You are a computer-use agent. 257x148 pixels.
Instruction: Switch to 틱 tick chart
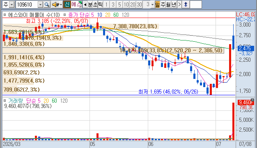coord(100,4)
